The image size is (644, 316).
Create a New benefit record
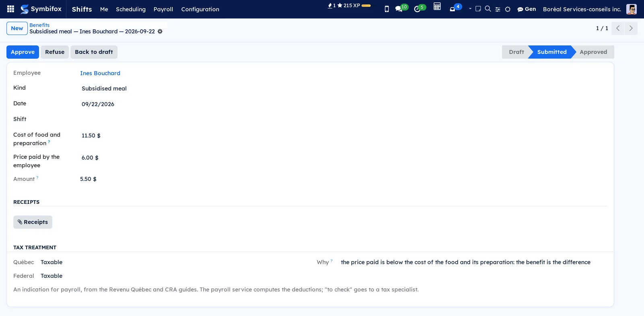pos(17,28)
